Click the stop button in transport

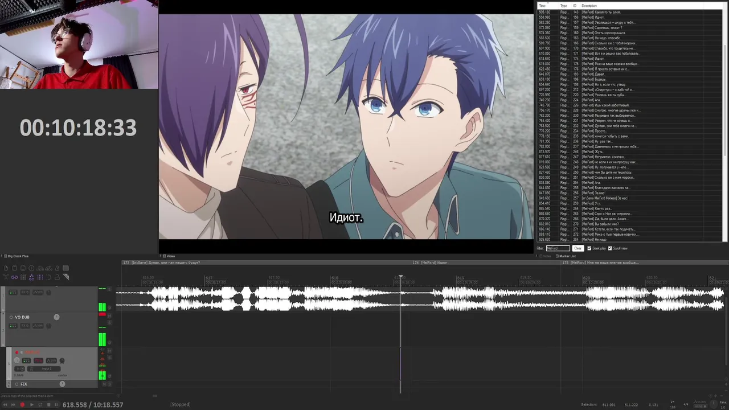tap(48, 405)
